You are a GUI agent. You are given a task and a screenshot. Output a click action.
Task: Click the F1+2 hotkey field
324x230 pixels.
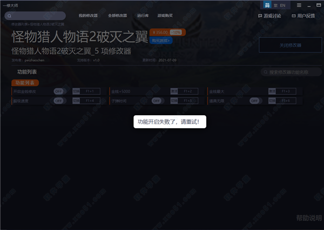click(x=188, y=91)
